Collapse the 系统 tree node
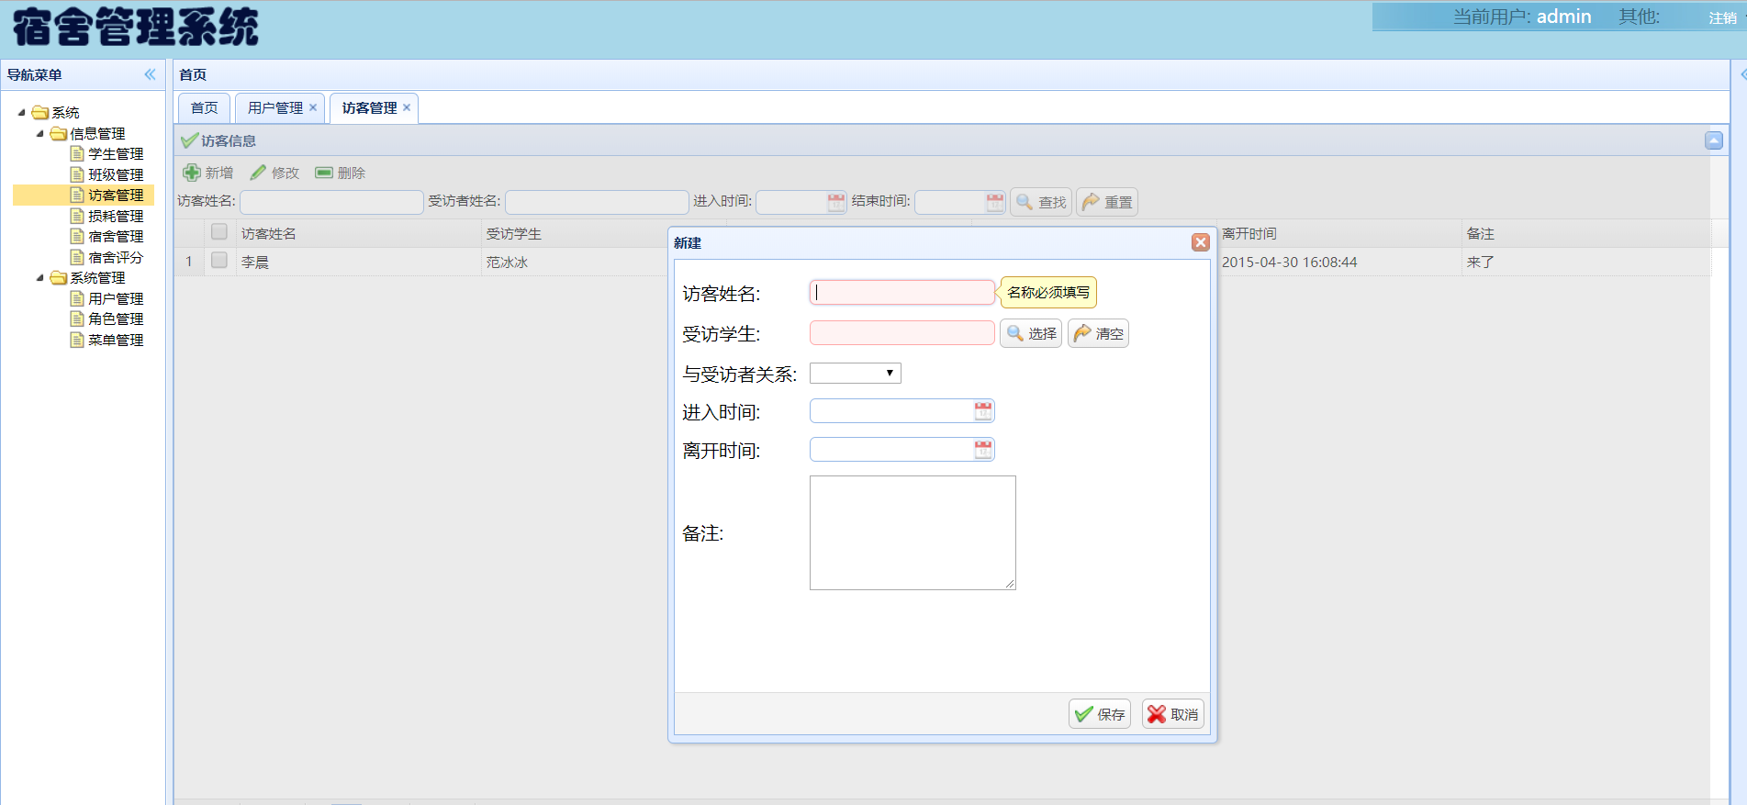The image size is (1747, 805). tap(22, 112)
